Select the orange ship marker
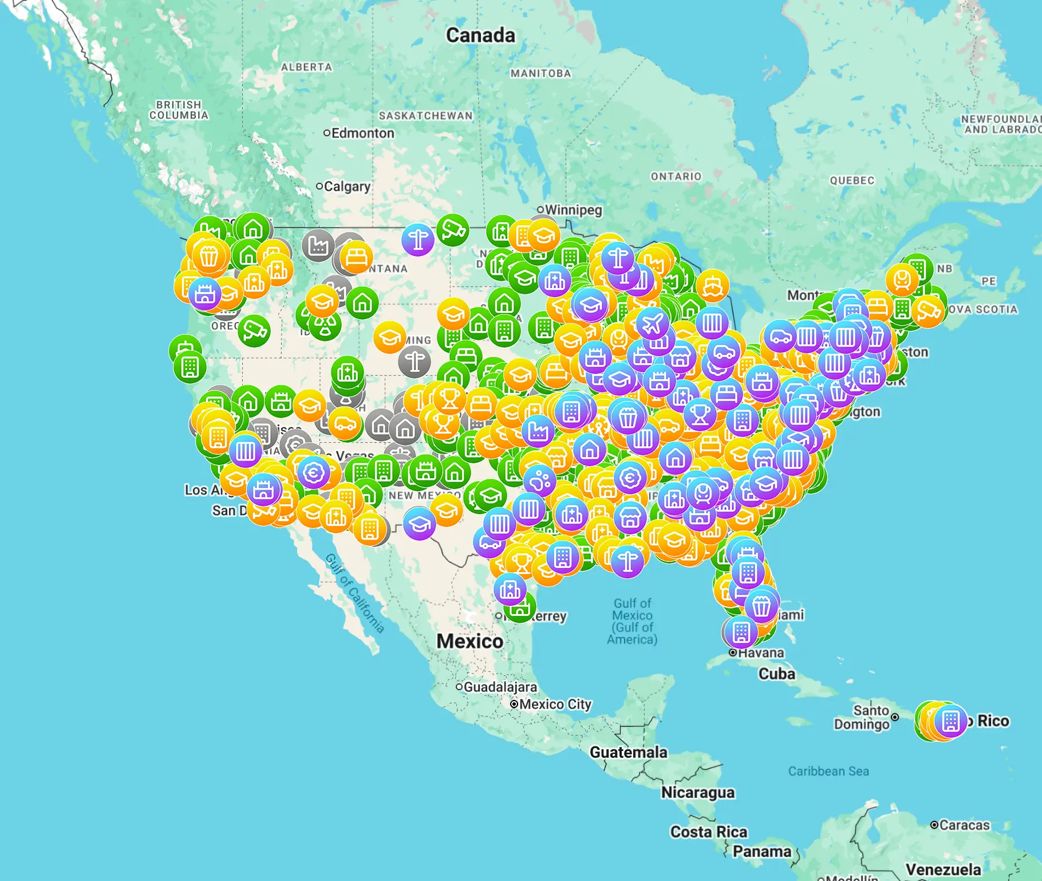The height and width of the screenshot is (881, 1042). [712, 285]
